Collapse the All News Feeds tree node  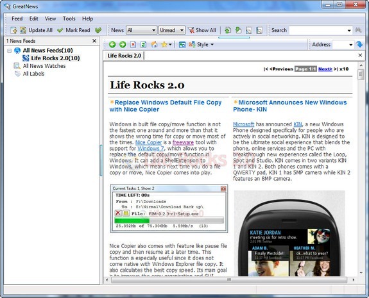(x=10, y=51)
